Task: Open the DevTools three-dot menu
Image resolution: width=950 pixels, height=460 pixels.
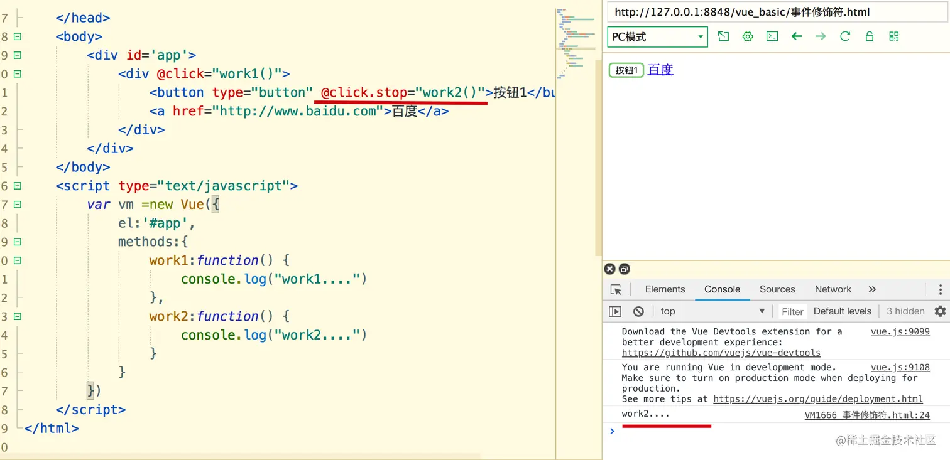Action: (940, 289)
